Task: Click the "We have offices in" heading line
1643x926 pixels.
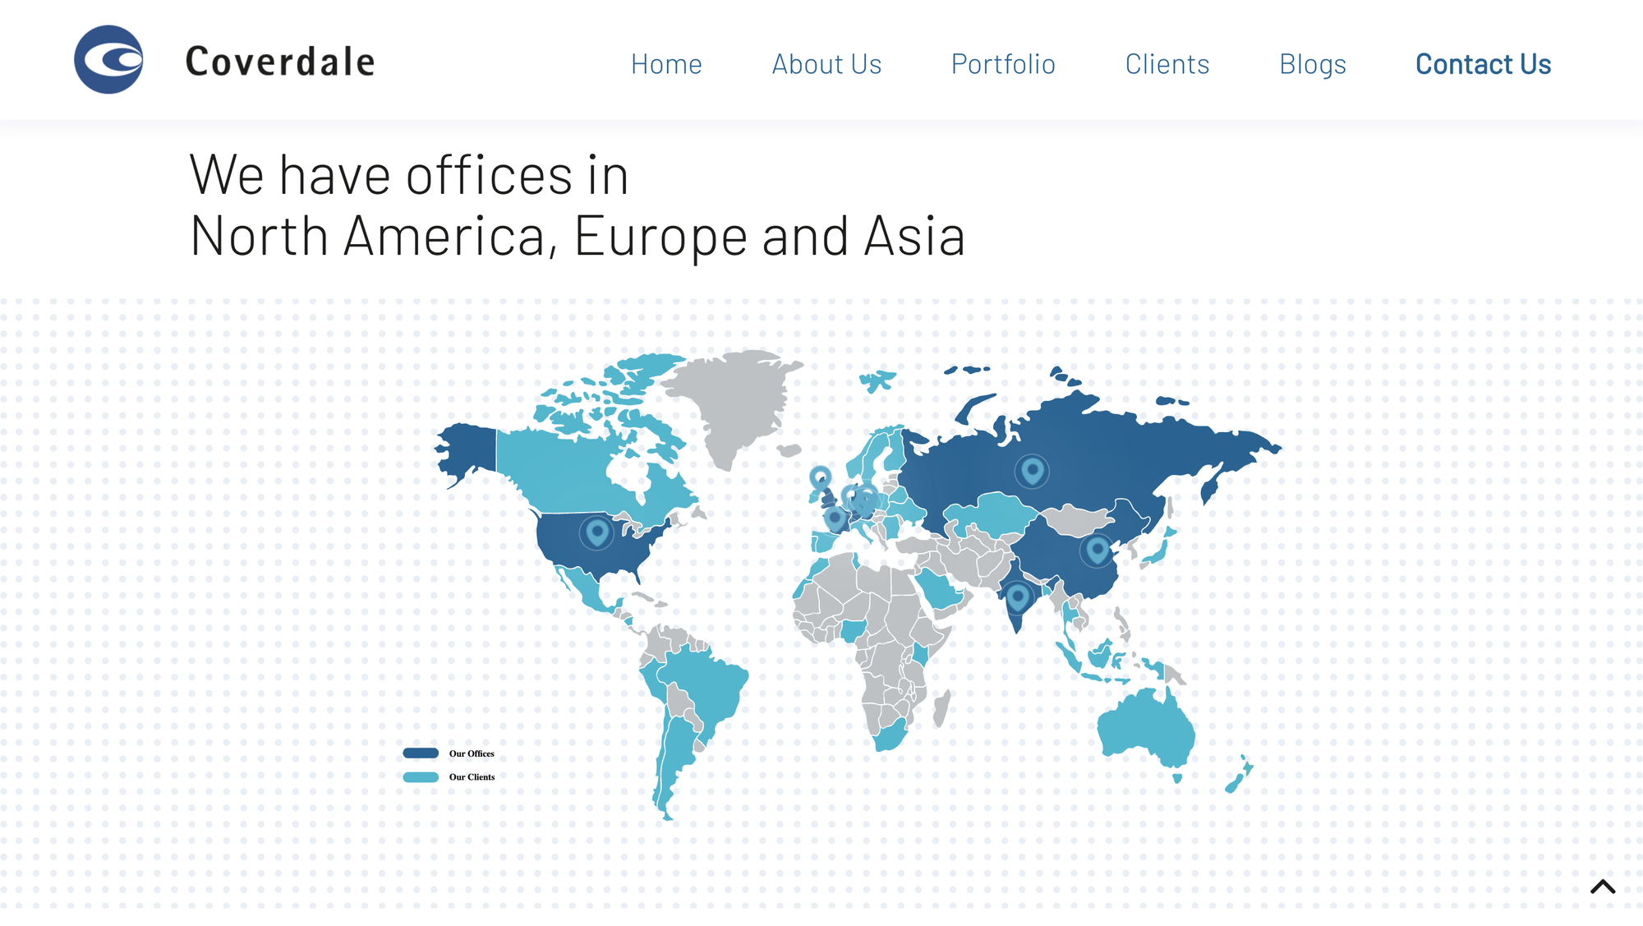Action: 409,175
